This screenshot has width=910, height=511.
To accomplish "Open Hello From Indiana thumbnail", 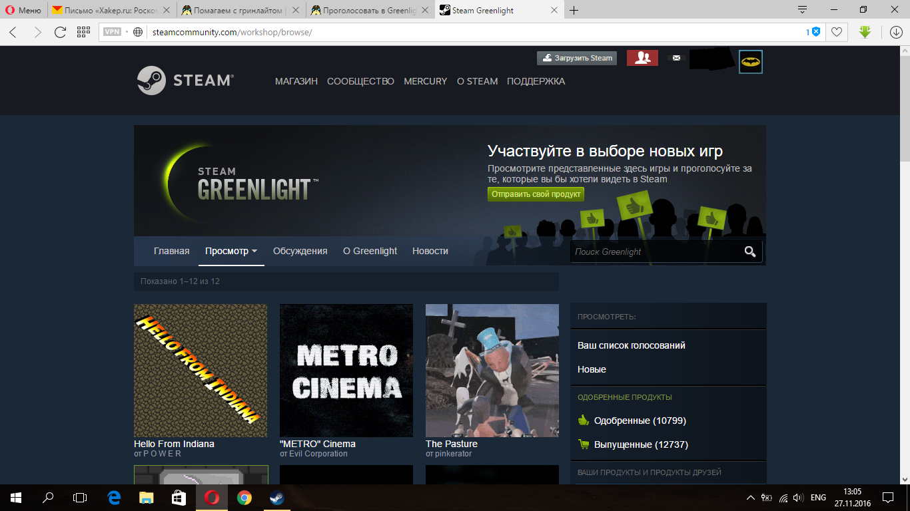I will [201, 371].
